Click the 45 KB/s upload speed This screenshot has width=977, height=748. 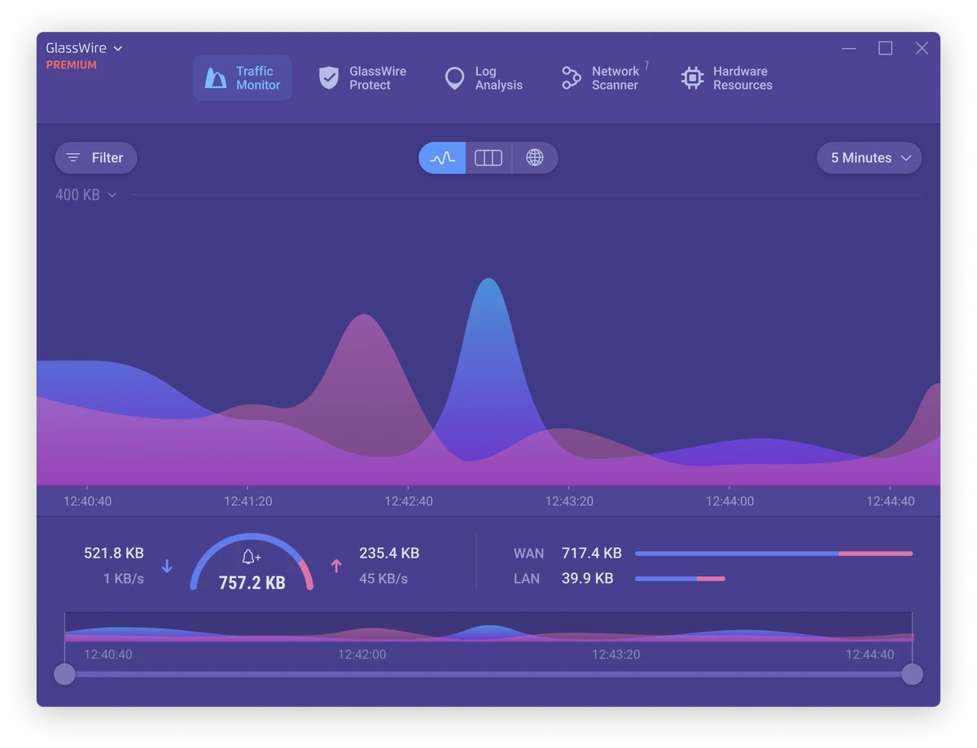383,579
